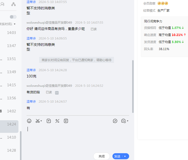Click the yuan payment order icon

[66, 121]
